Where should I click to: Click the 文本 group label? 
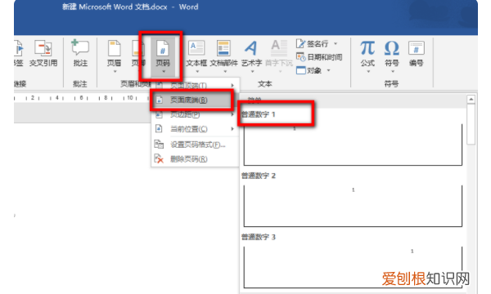[265, 84]
